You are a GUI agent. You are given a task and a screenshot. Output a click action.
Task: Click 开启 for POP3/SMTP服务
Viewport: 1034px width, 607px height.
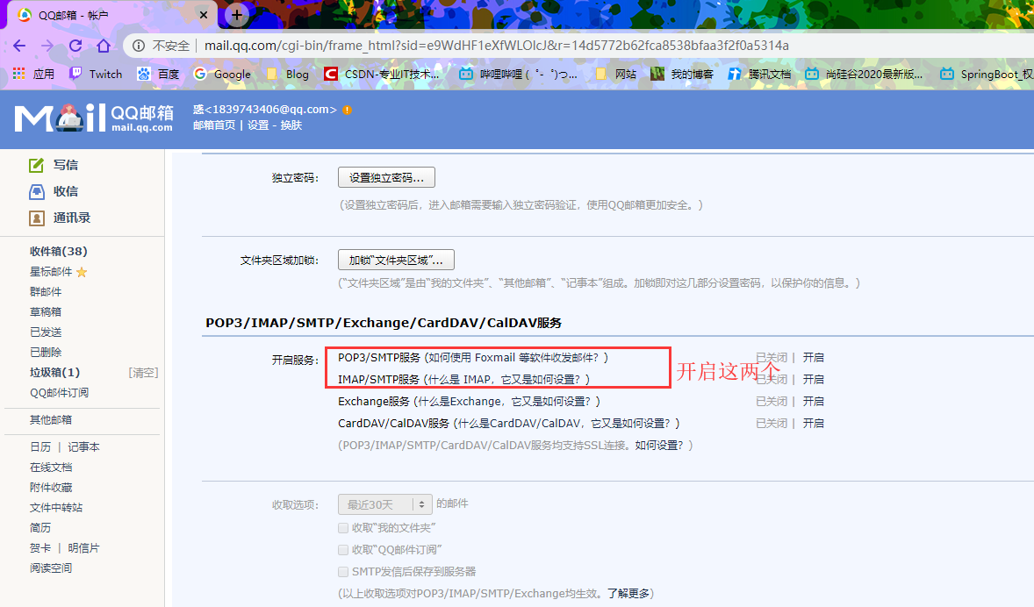tap(813, 358)
